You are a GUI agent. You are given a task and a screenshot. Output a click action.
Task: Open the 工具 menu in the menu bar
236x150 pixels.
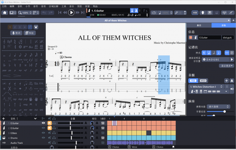pos(64,6)
